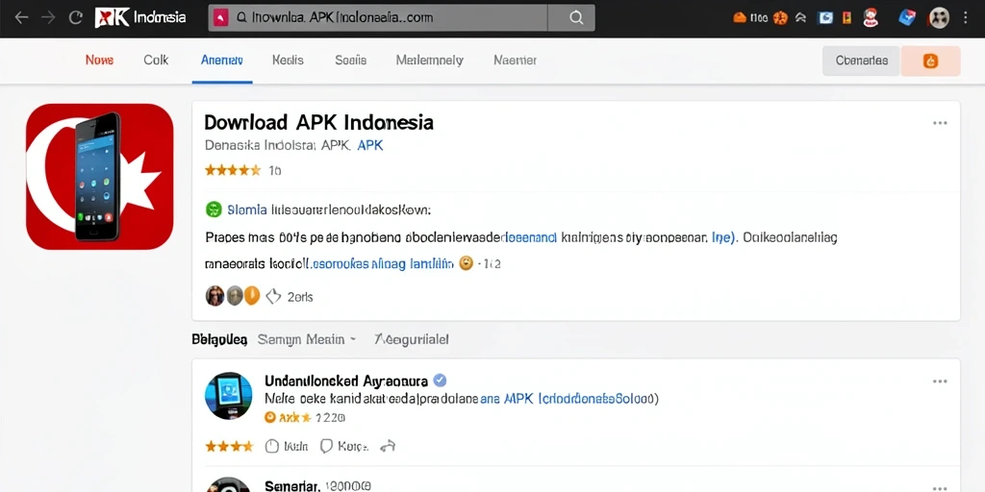Click the star rating of Download APK Indonesia

point(233,170)
